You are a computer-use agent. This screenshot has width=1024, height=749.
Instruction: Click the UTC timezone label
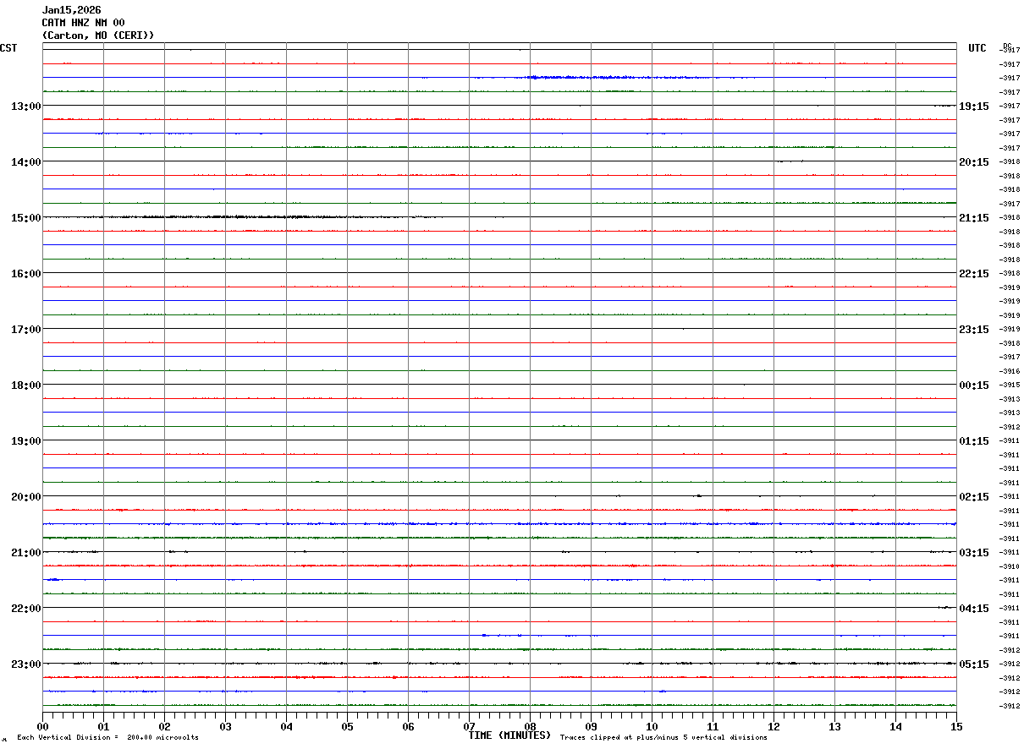click(x=977, y=48)
